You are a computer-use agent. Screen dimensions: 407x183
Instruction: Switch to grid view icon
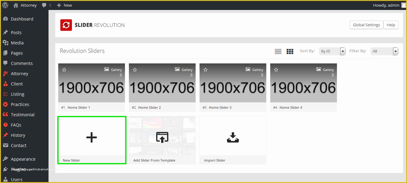(x=290, y=51)
